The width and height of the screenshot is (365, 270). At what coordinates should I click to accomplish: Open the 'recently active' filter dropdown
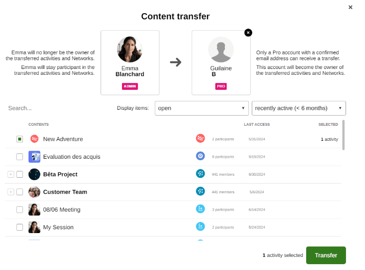[298, 108]
